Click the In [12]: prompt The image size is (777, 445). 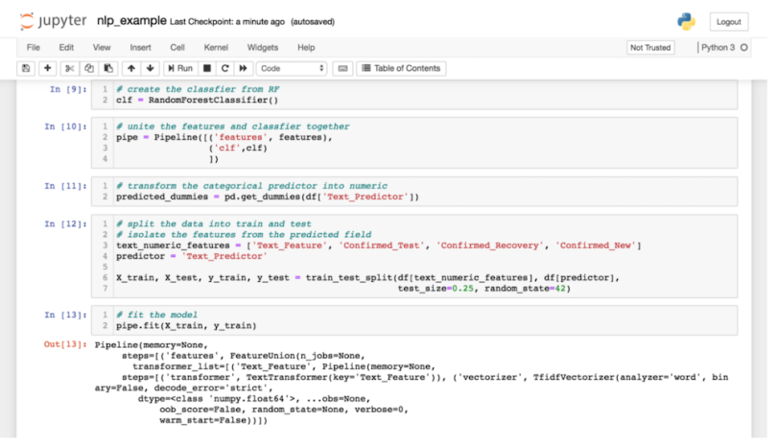(65, 224)
